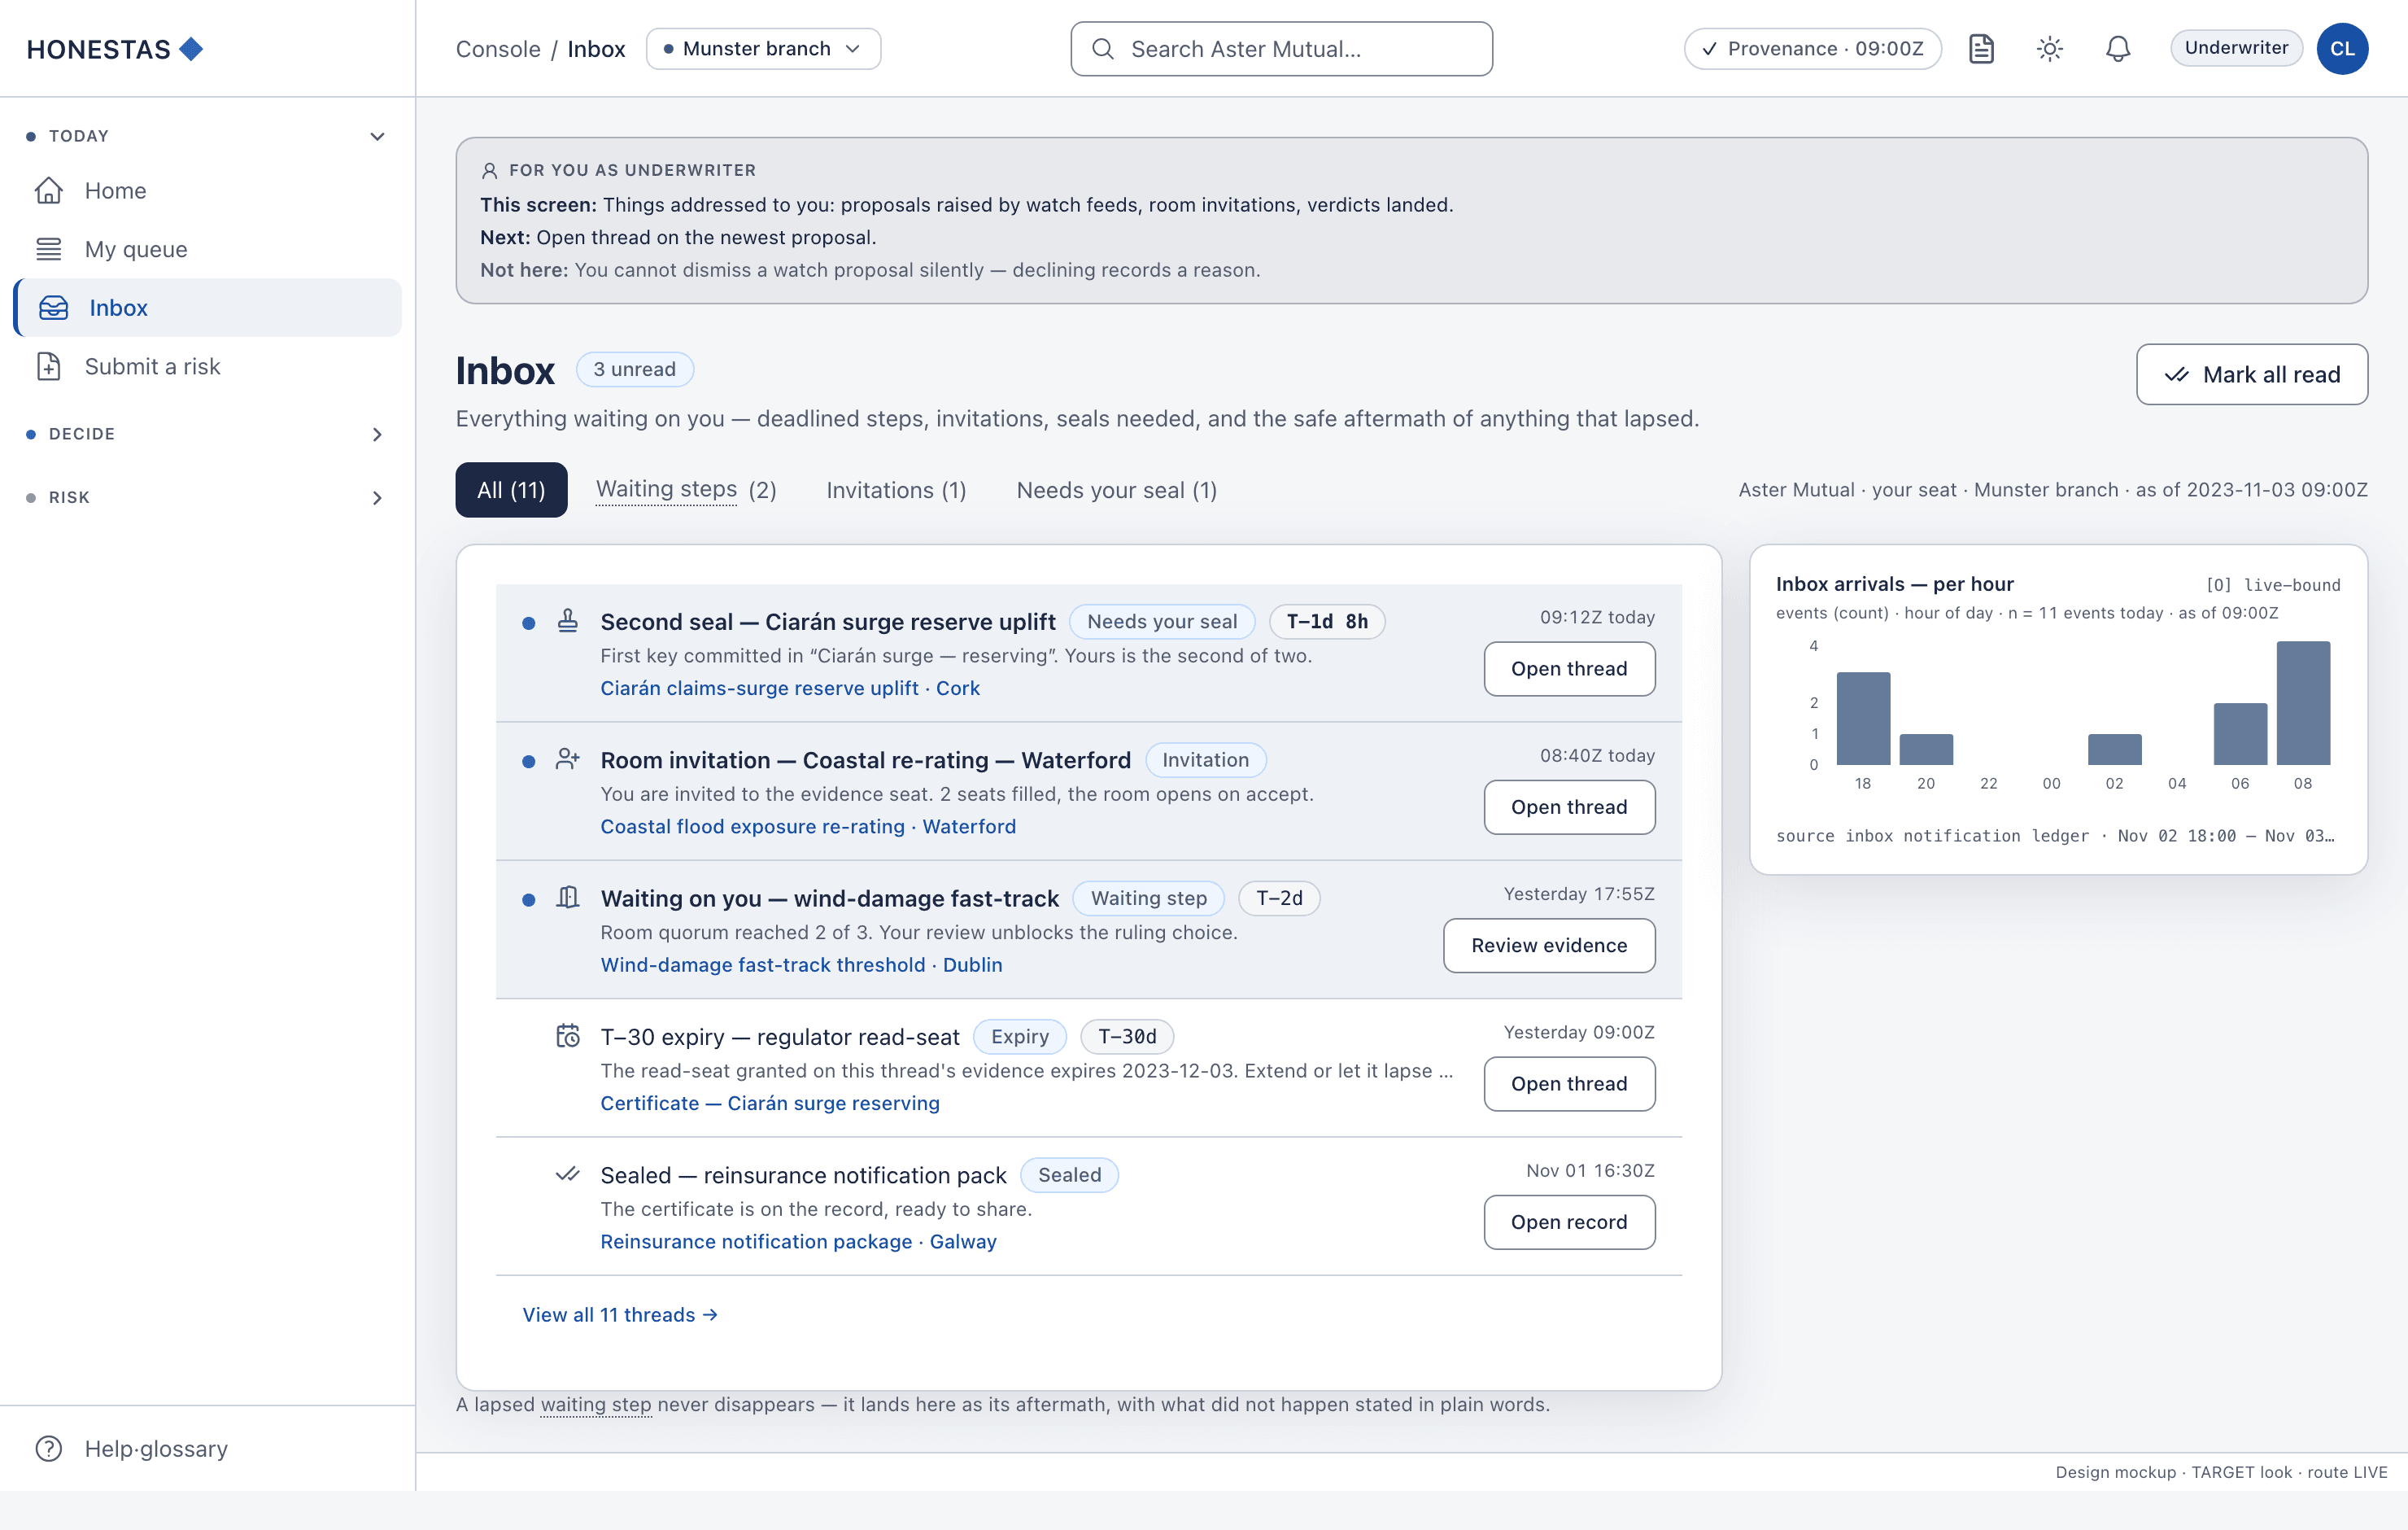
Task: Click the Invitation tag on Coastal row
Action: click(1205, 759)
